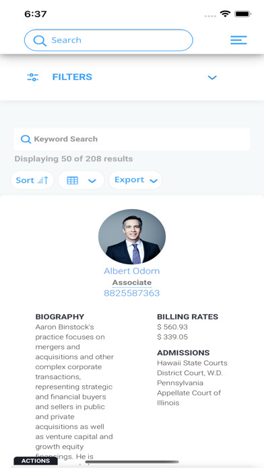Viewport: 264px width, 468px height.
Task: Expand the FILTERS chevron
Action: (x=212, y=77)
